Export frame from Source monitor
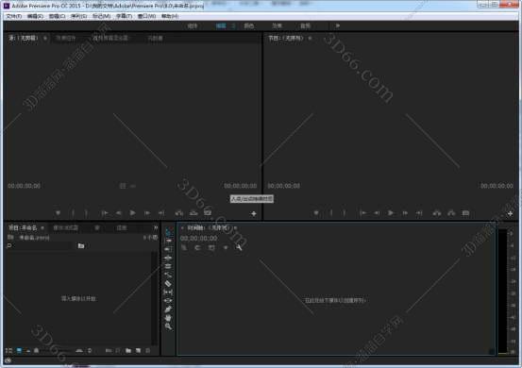 click(x=208, y=213)
